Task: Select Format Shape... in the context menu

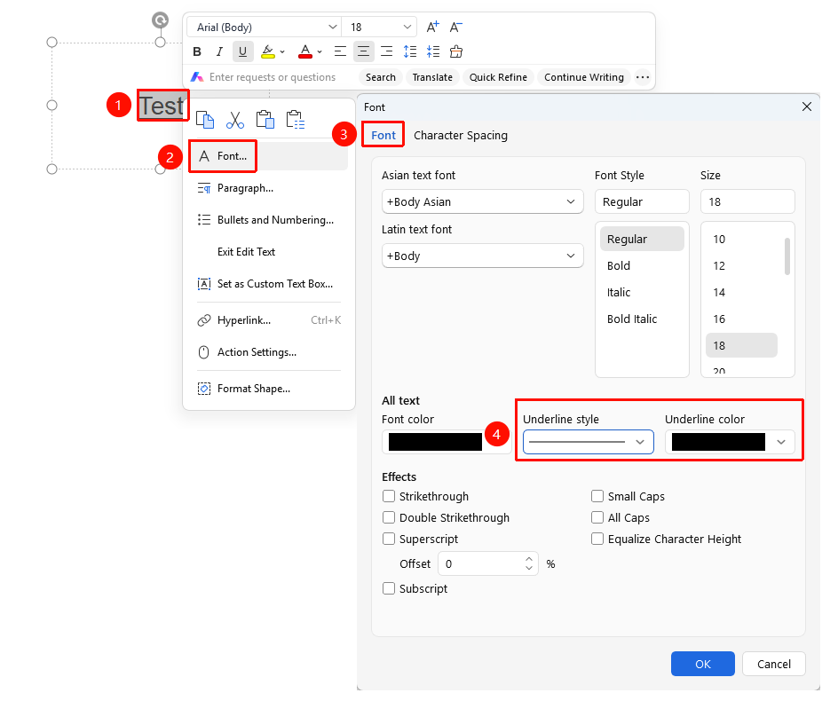Action: point(269,389)
